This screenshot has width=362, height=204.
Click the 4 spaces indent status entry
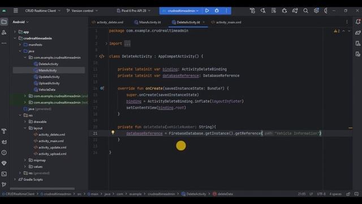pos(335,194)
